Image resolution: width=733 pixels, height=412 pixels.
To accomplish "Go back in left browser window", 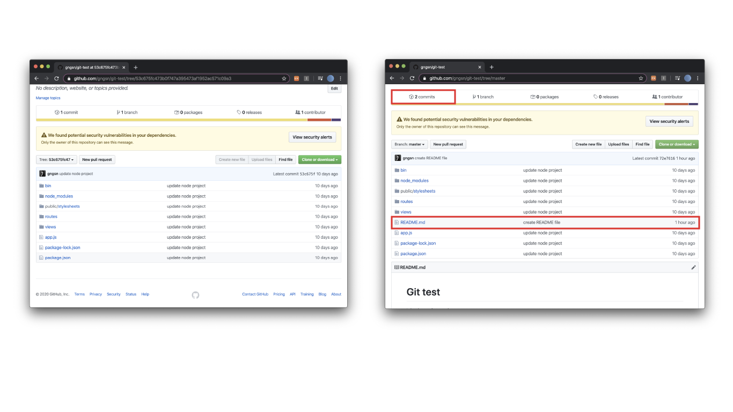I will coord(36,78).
